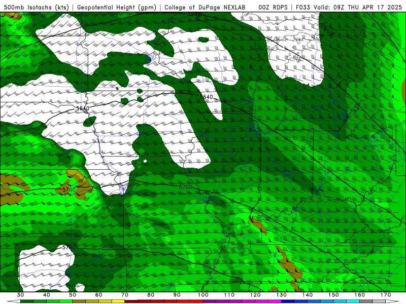Click the western 5640 contour label
Screen dimensions: 406x304
(83, 108)
